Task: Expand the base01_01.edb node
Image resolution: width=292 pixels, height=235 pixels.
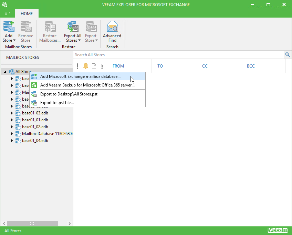Action: click(x=12, y=120)
